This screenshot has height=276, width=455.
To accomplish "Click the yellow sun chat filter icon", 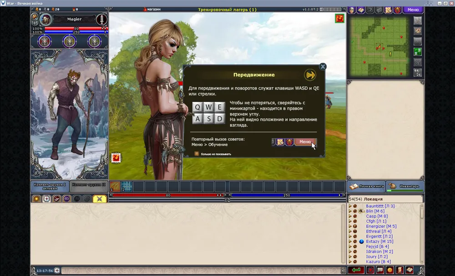I will (36, 199).
